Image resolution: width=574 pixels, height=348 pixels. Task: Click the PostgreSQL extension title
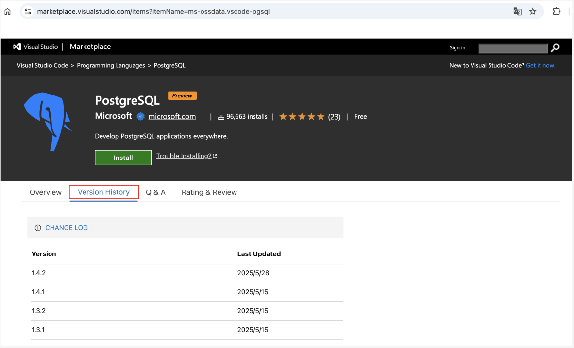[127, 100]
